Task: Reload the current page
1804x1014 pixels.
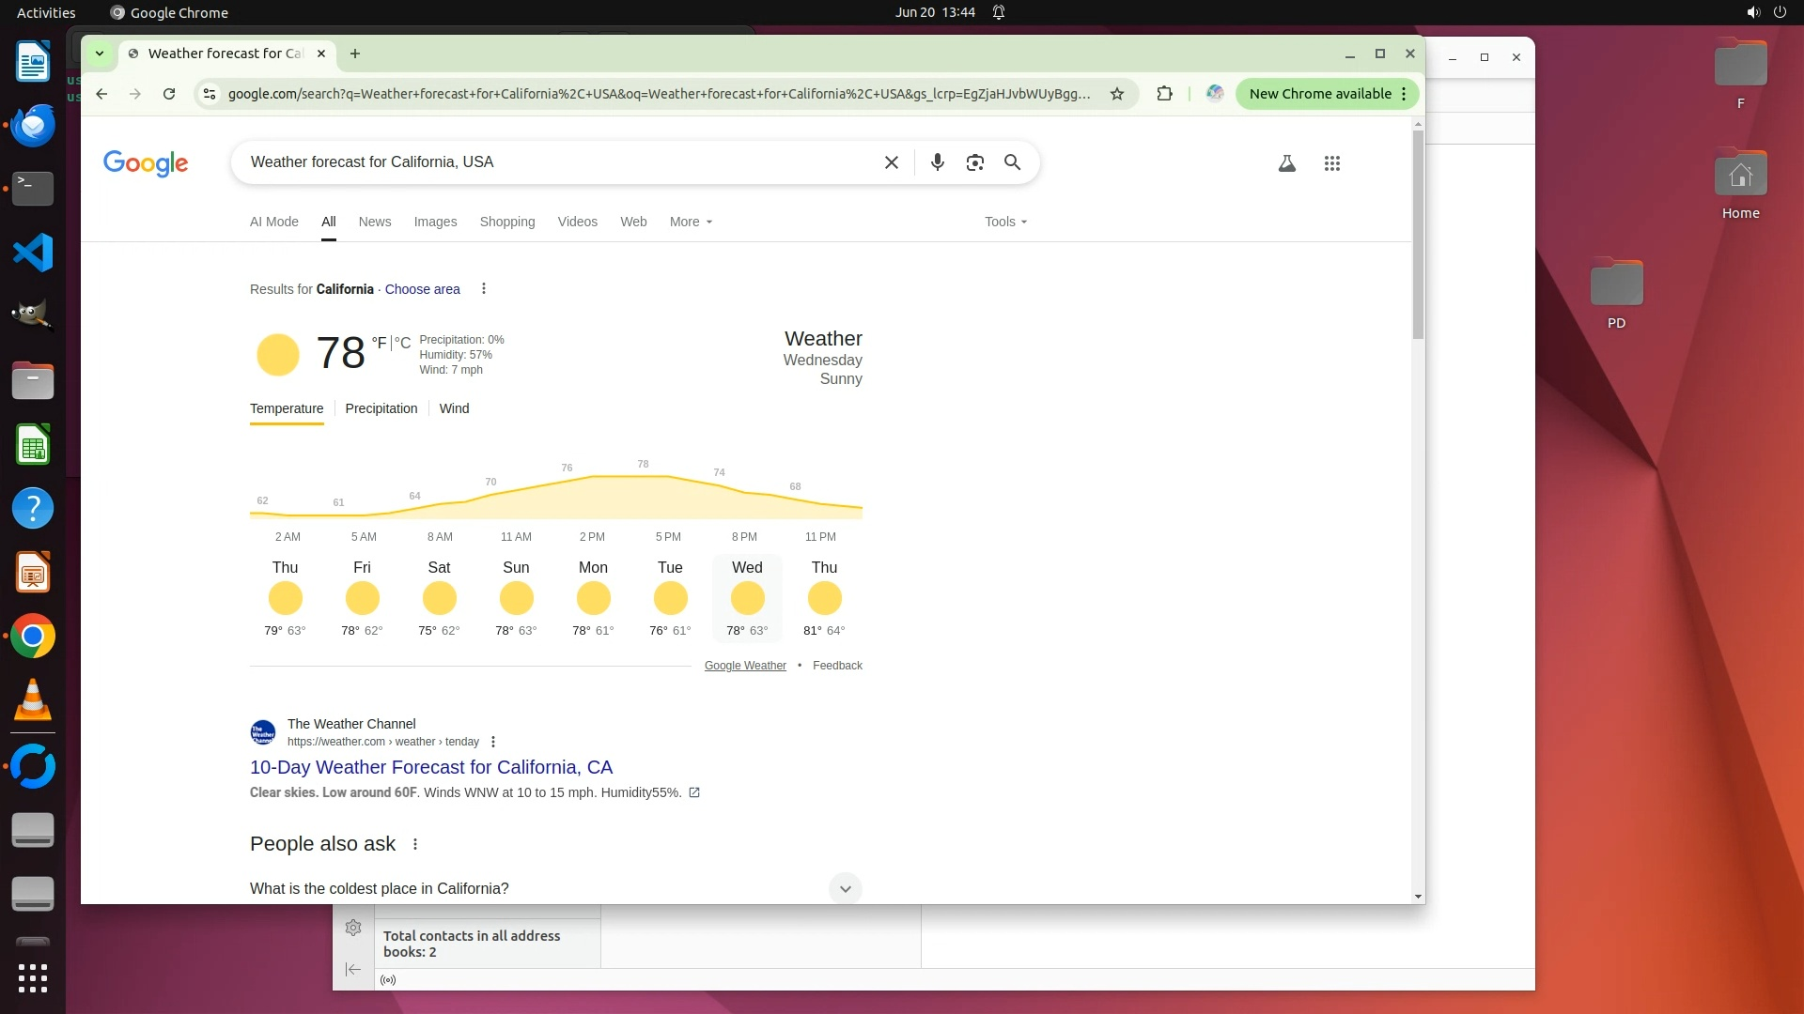Action: [169, 94]
